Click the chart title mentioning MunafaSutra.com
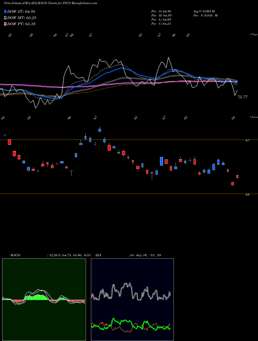The image size is (258, 341). click(x=51, y=3)
